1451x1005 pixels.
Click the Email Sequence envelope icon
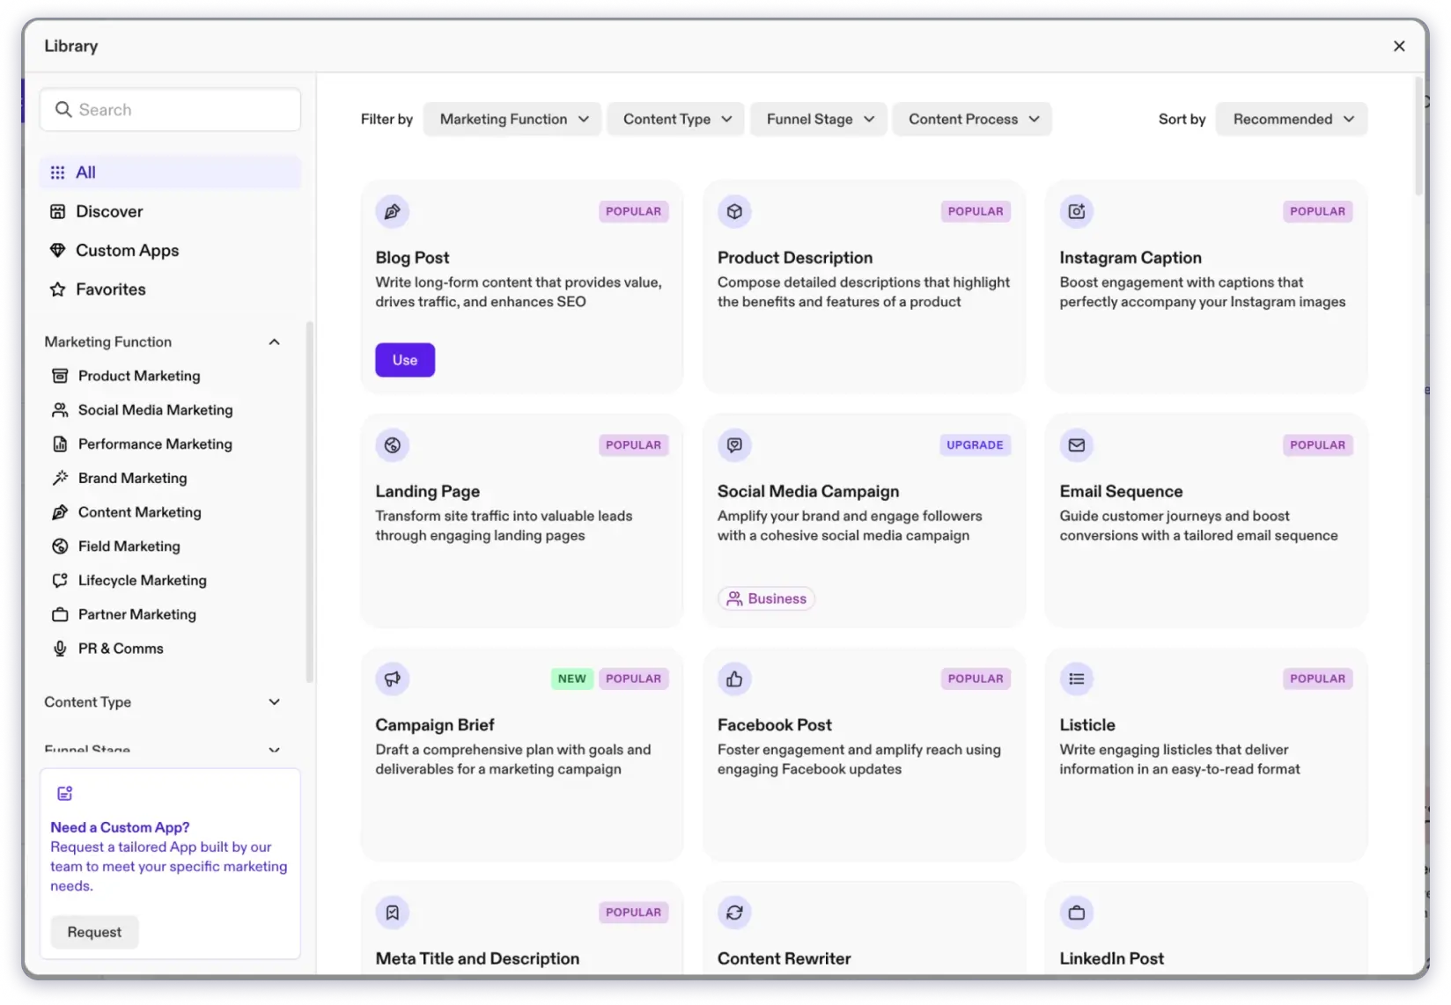1076,444
